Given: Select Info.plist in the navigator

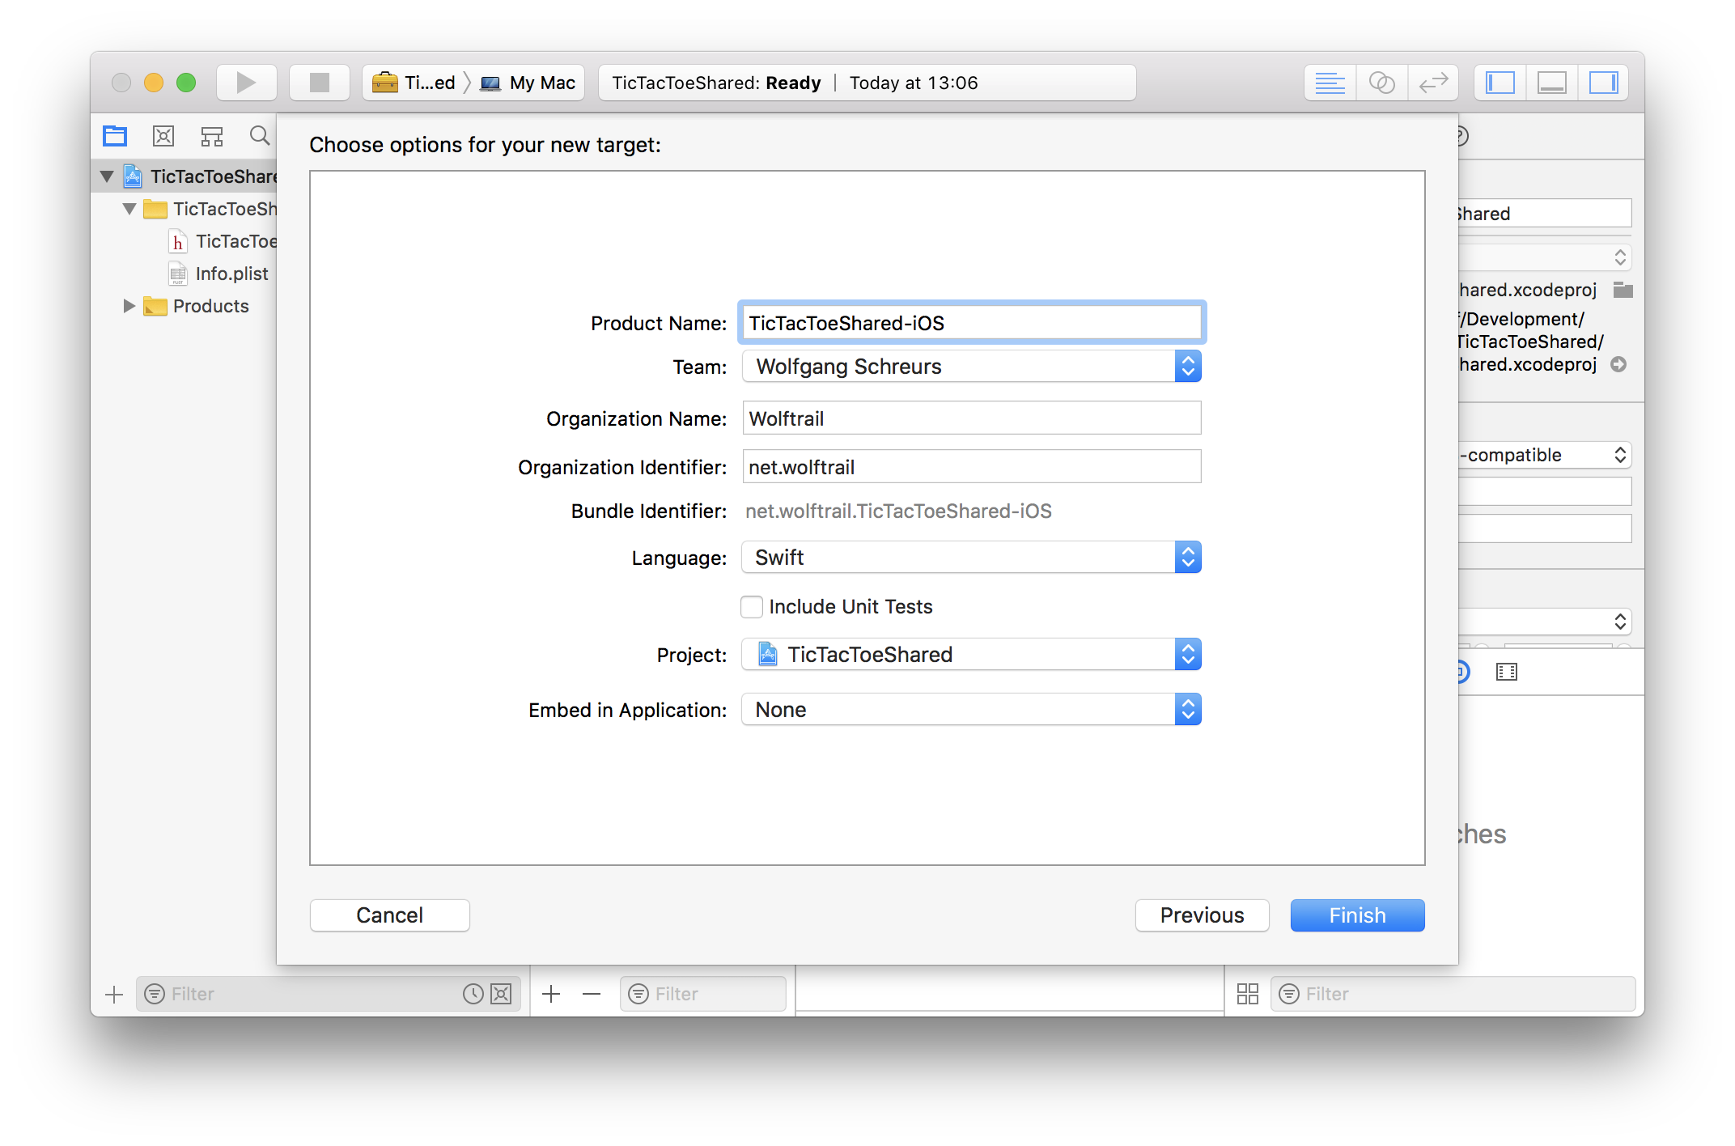Looking at the screenshot, I should 231,274.
